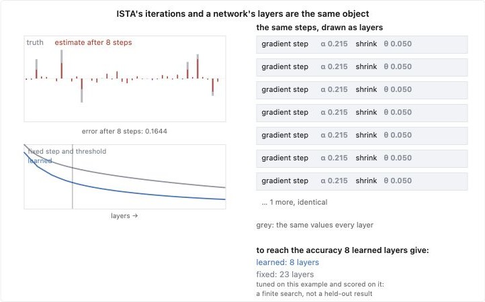485x302 pixels.
Task: Select the fifth gradient step layer row
Action: coord(362,136)
